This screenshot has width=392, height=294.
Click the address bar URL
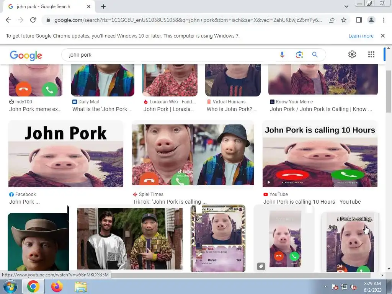pos(188,20)
